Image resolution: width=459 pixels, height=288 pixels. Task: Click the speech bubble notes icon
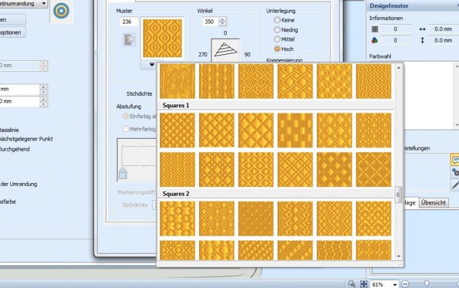coord(455,159)
